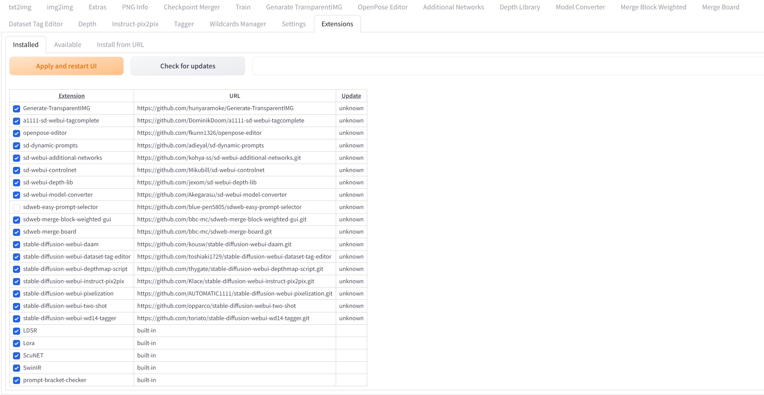764x395 pixels.
Task: Open the Available sub-tab
Action: point(67,45)
